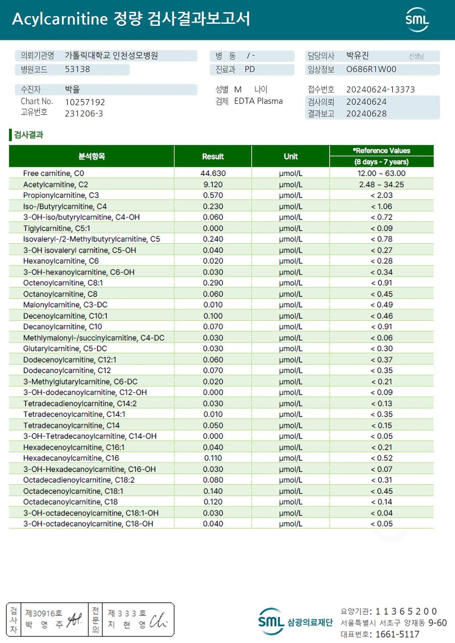Select 'Octadecanoylcarnitine, C18' row label

70,502
